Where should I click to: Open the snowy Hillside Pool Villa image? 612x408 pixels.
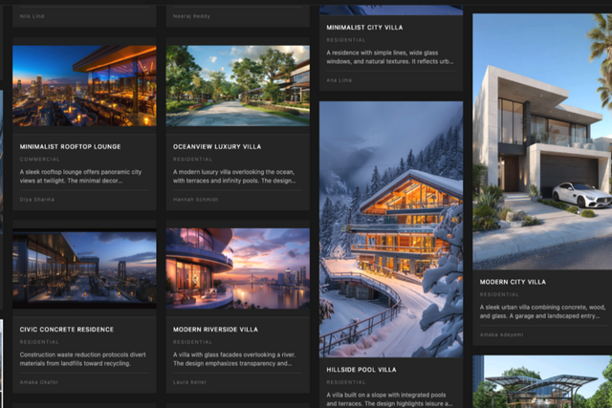(x=390, y=229)
